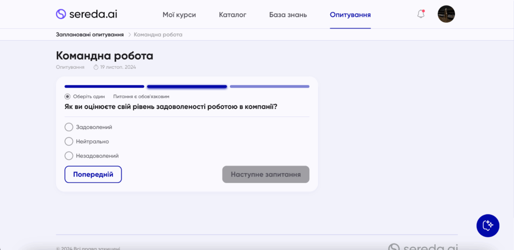Viewport: 514px width, 250px height.
Task: Open the AI assistant floating button
Action: point(487,225)
